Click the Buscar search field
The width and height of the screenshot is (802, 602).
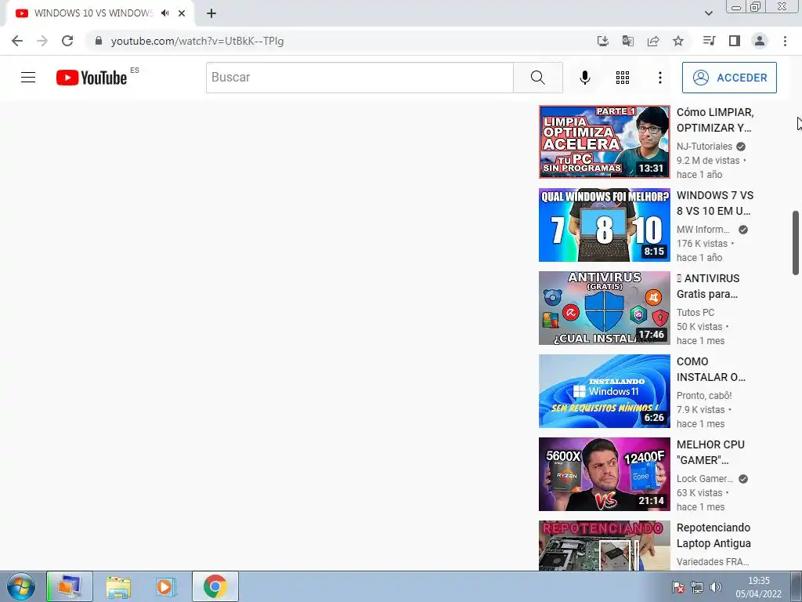(x=359, y=78)
